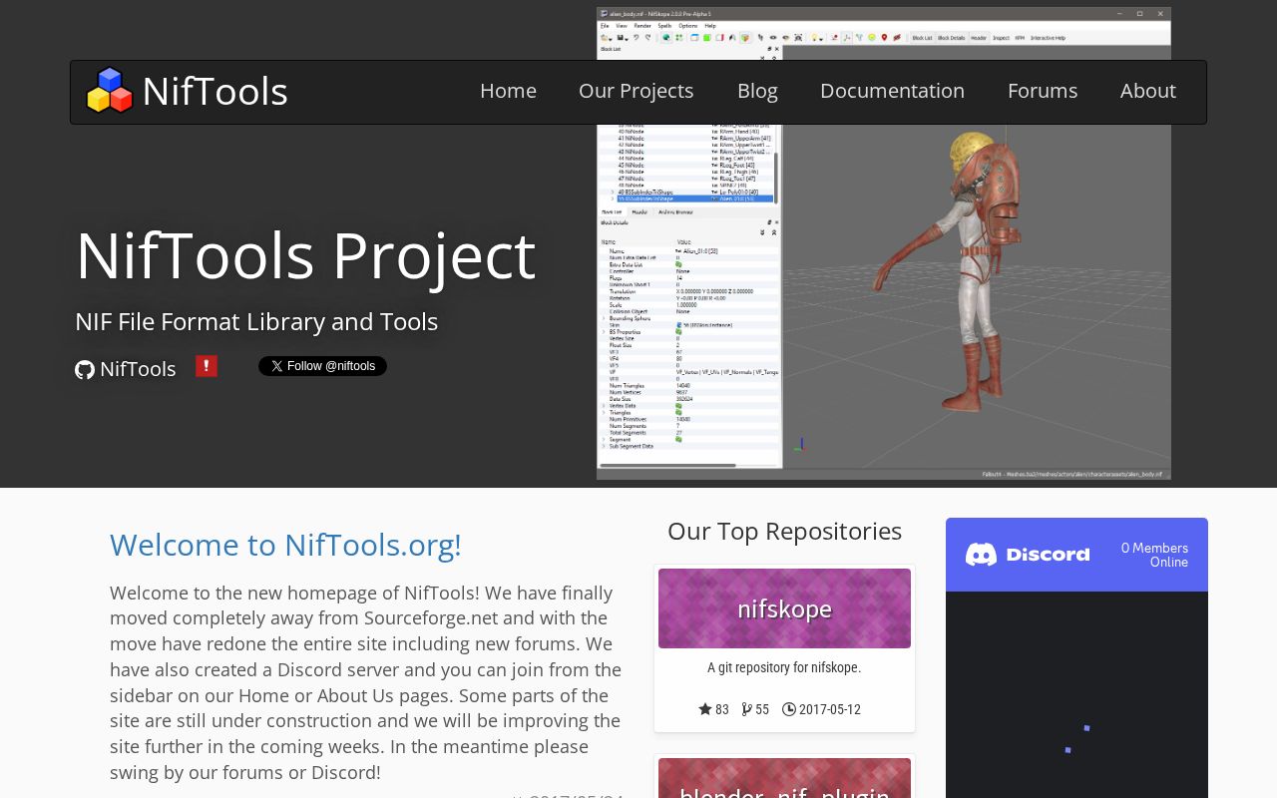This screenshot has width=1277, height=798.
Task: Click the star icon on nifskope card
Action: (705, 709)
